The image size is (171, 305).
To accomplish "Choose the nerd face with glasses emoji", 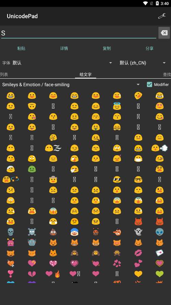I will (138, 180).
